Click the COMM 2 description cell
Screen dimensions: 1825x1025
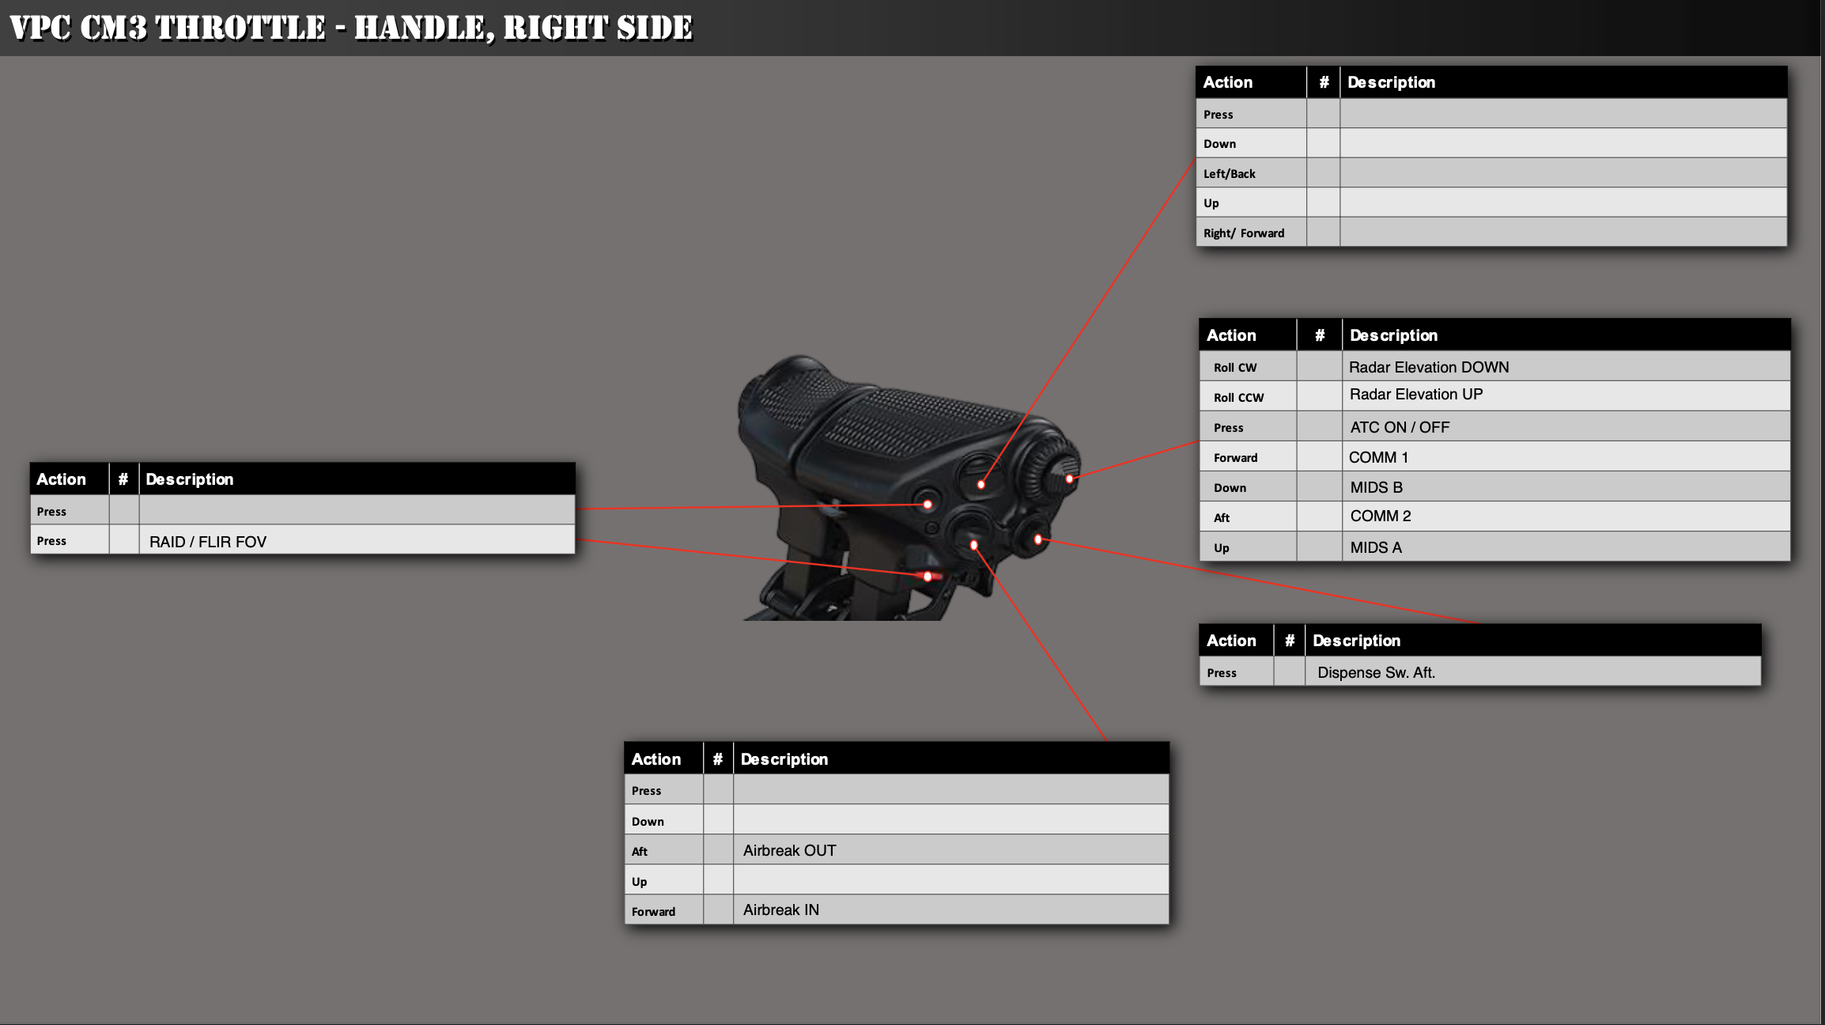coord(1380,516)
